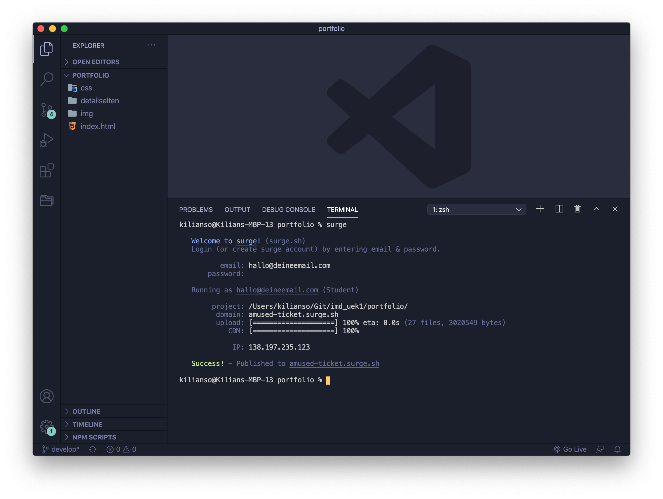This screenshot has width=663, height=499.
Task: Open Source Control with 4 changes
Action: coord(47,110)
